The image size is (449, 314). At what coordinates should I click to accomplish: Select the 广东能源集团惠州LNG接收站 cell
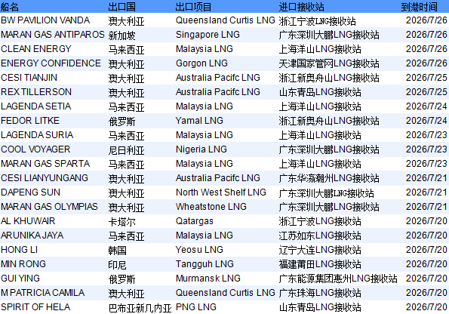click(338, 279)
